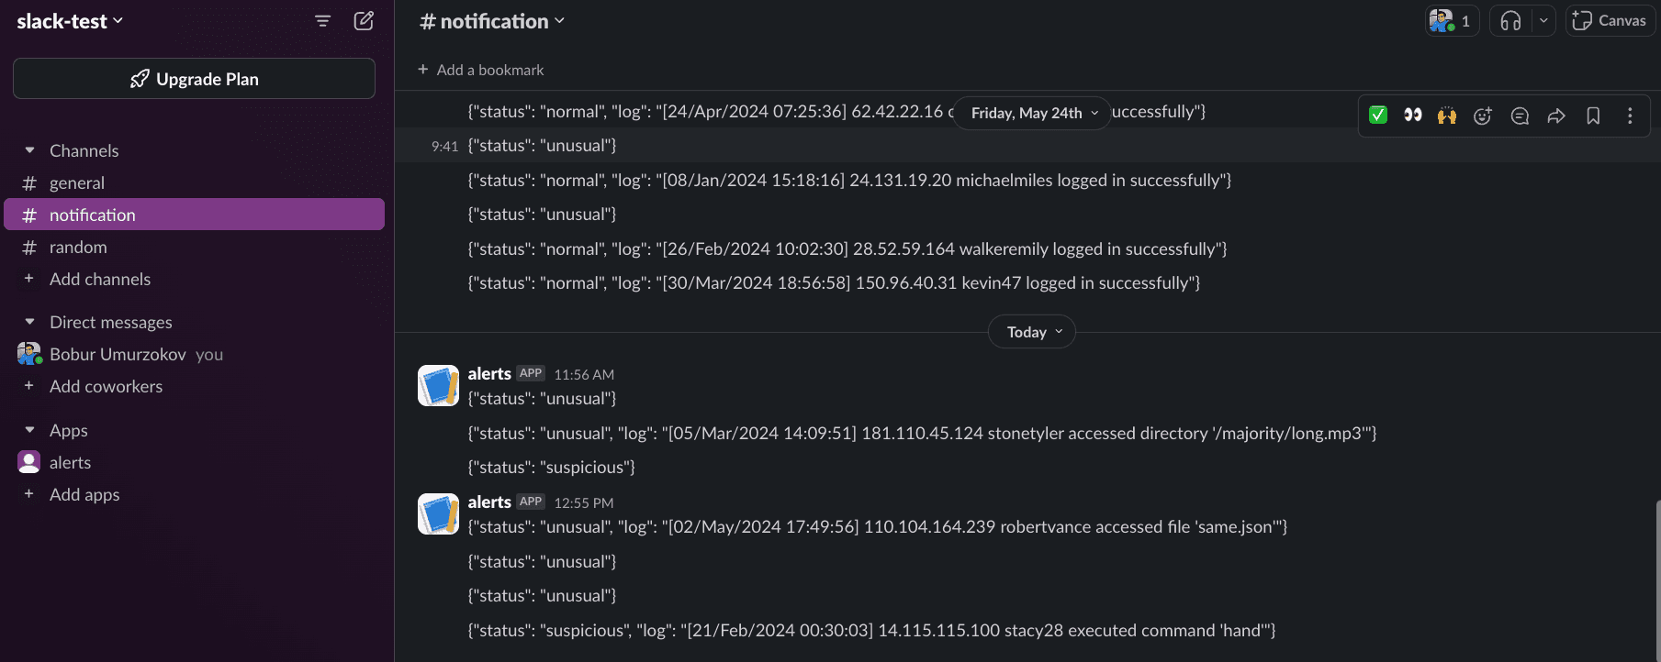React with the eyes emoji
Image resolution: width=1661 pixels, height=662 pixels.
pos(1412,115)
